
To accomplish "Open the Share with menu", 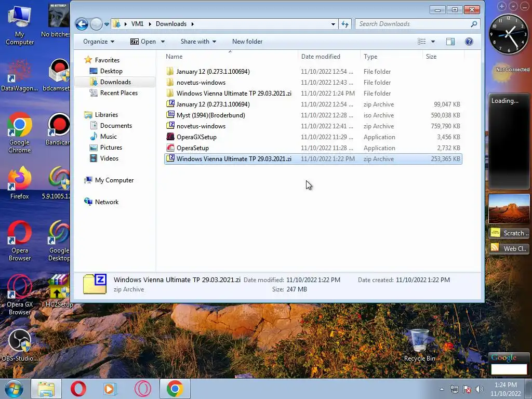I will [198, 42].
